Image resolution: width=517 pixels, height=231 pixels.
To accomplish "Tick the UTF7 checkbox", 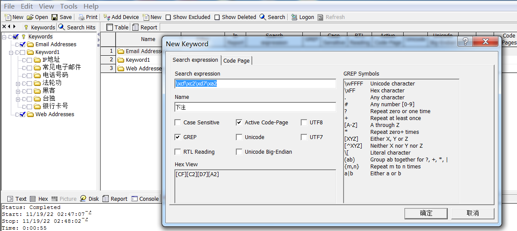I will pyautogui.click(x=304, y=137).
